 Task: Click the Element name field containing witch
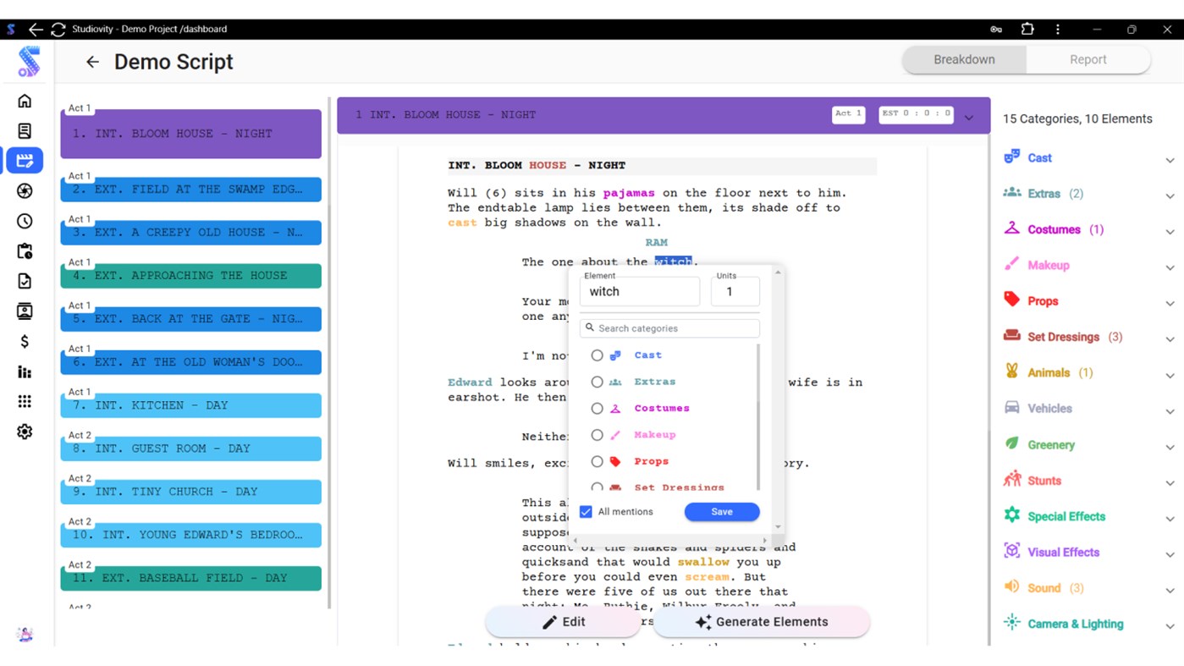(640, 291)
